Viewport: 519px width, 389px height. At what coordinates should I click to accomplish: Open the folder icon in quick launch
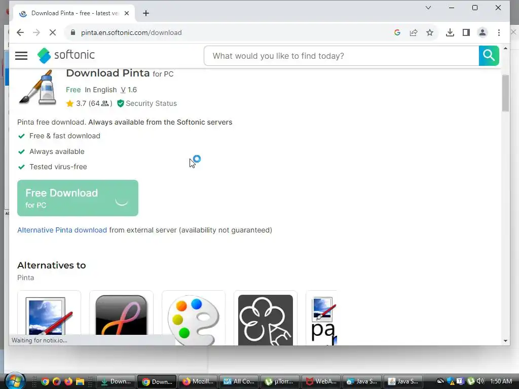(80, 381)
